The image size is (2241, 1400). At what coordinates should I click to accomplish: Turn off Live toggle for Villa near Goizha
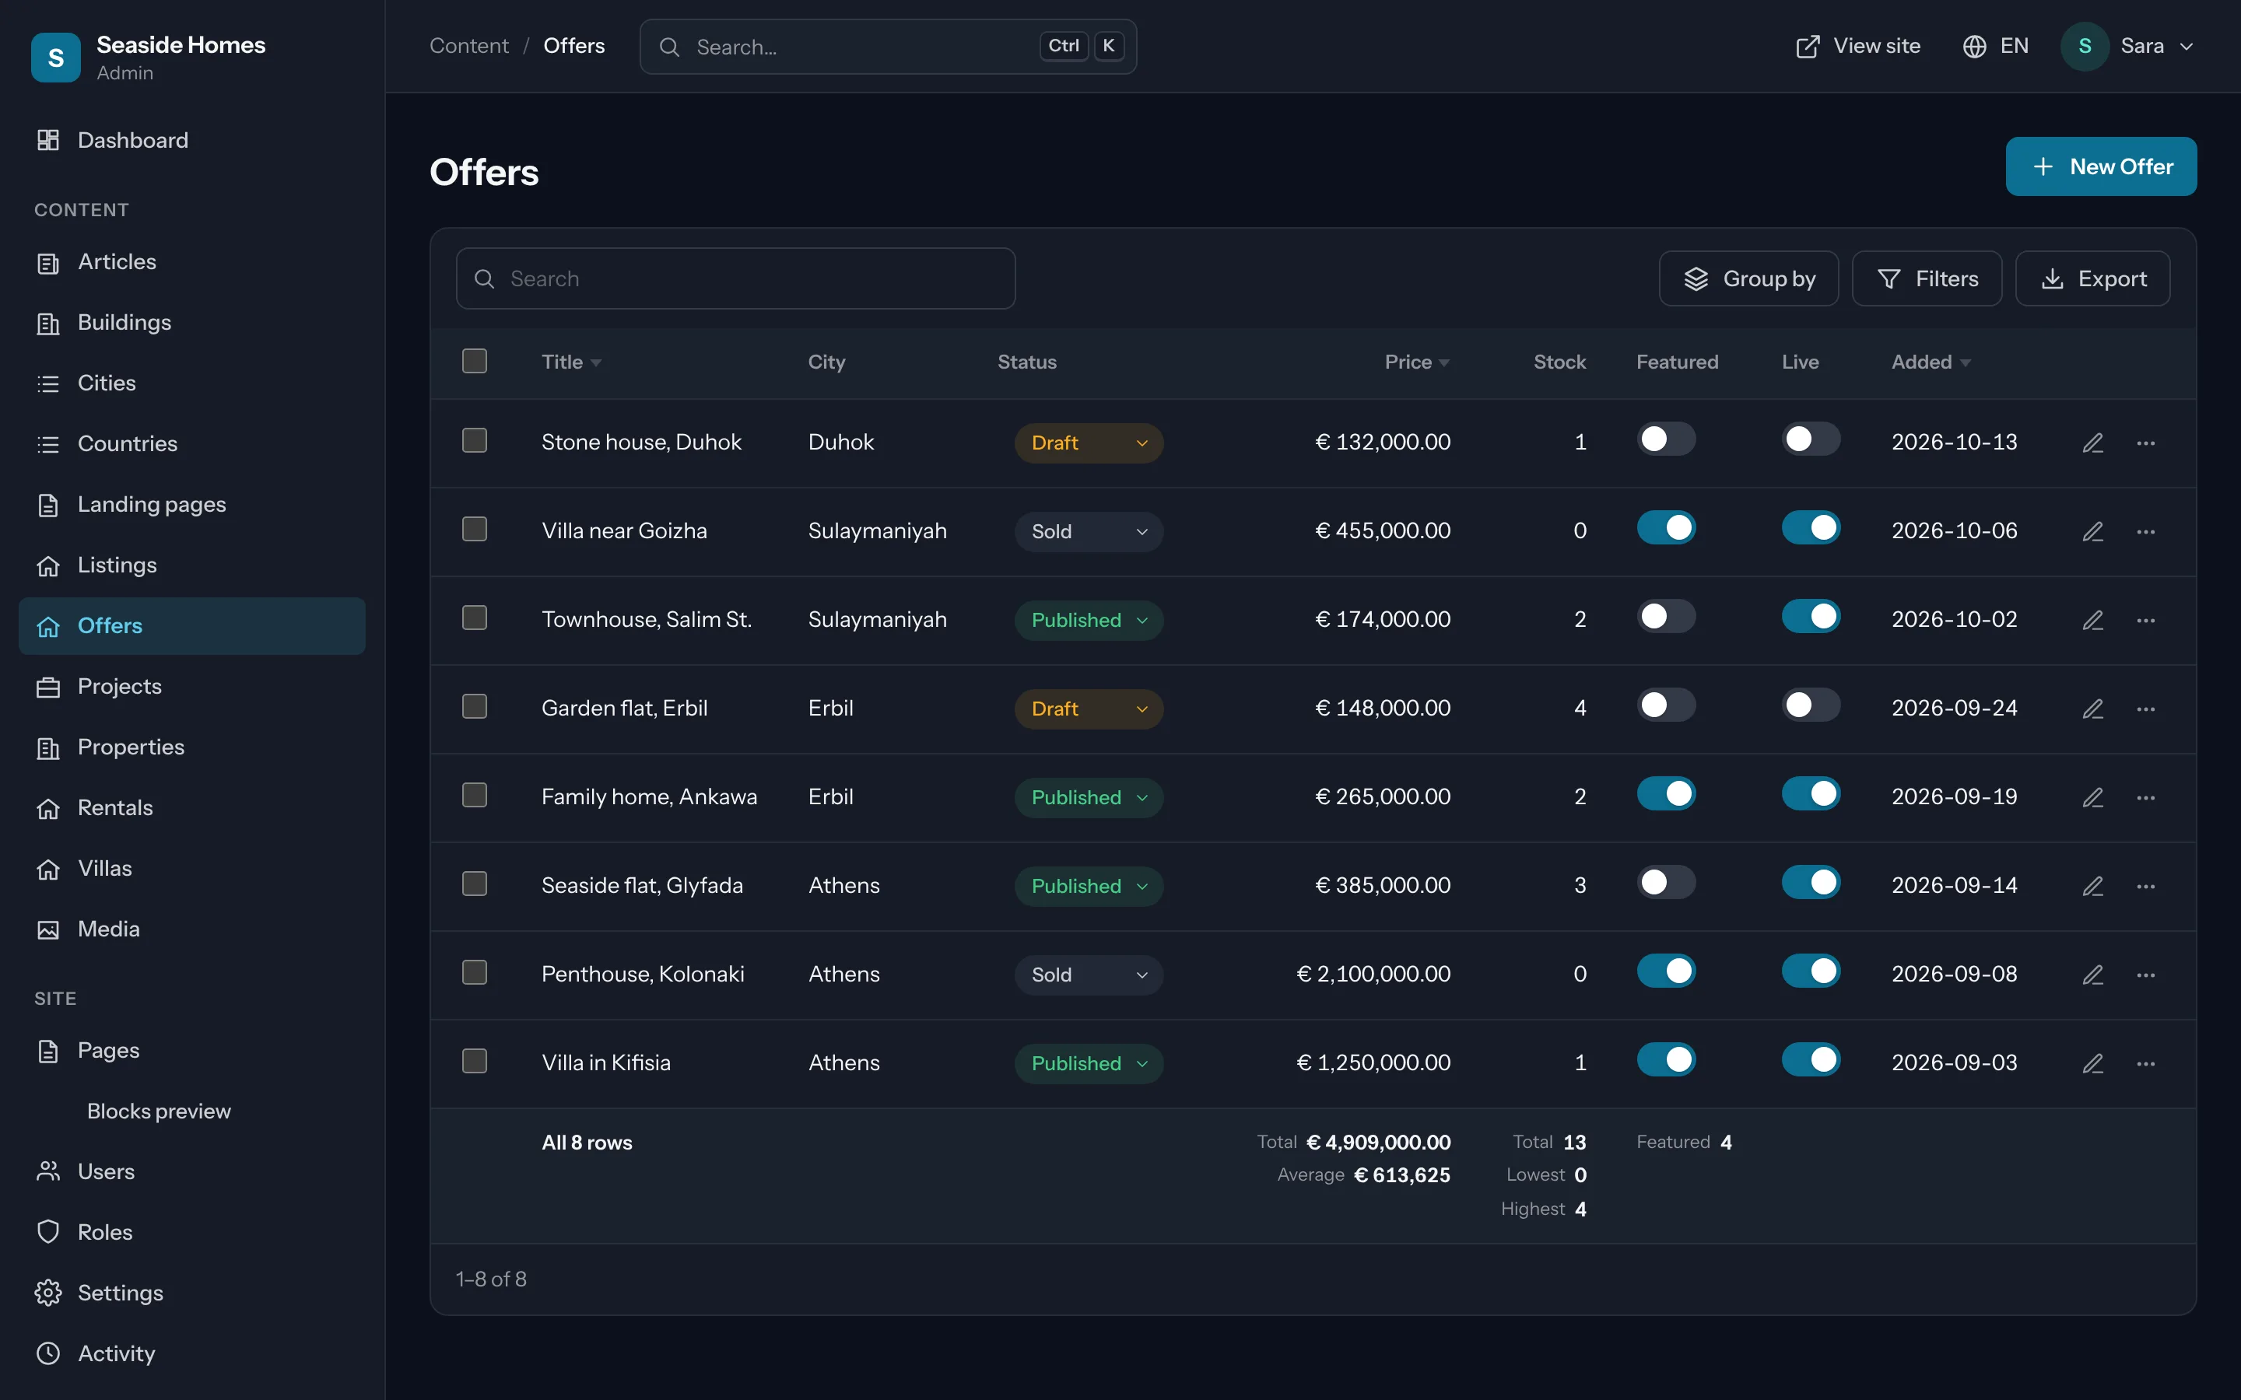tap(1811, 528)
